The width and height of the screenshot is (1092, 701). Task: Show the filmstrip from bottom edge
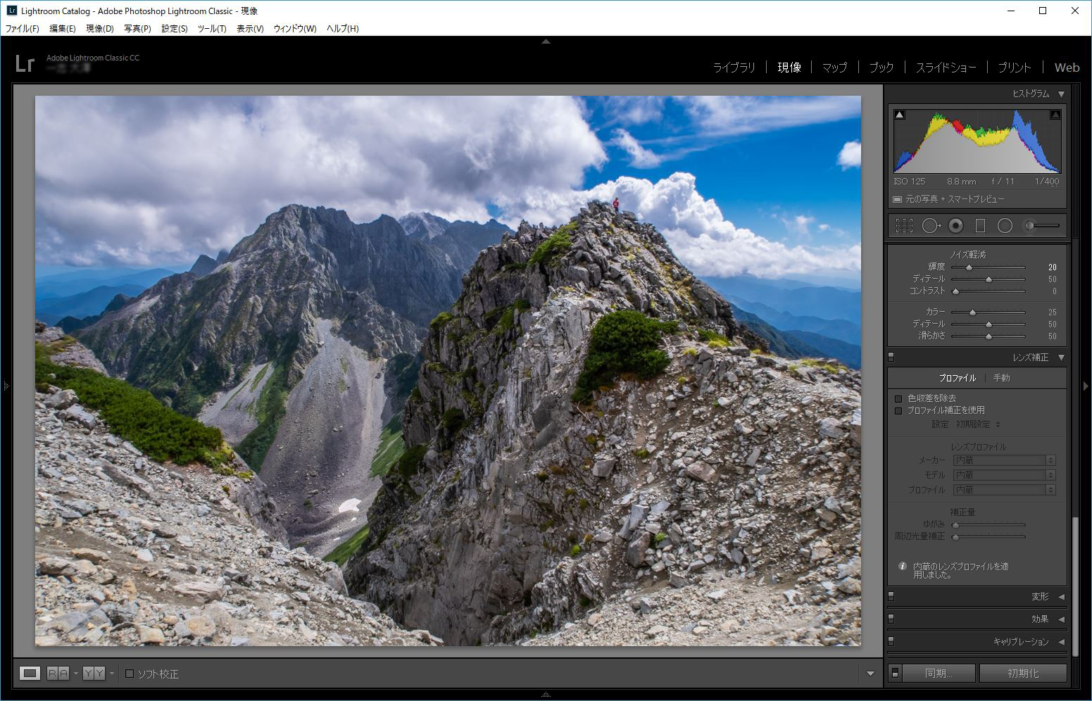click(546, 695)
